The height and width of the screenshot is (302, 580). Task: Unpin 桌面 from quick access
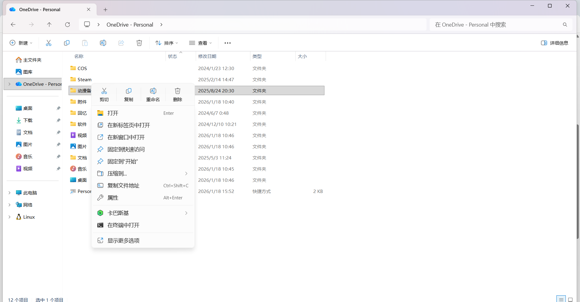coord(58,108)
